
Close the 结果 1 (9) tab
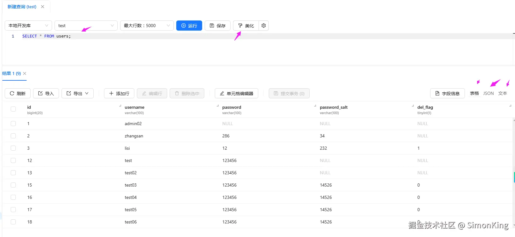pos(25,73)
